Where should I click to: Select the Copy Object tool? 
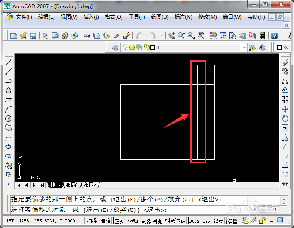point(285,72)
